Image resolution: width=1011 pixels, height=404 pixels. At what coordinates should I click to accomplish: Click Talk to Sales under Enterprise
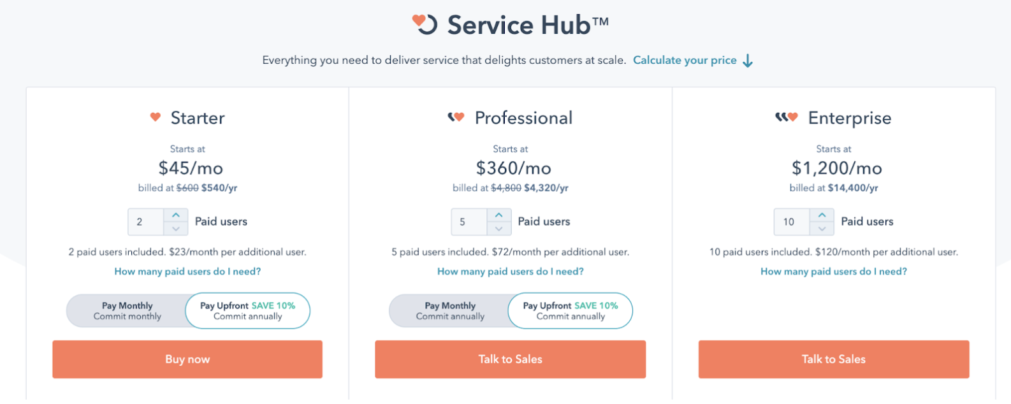click(x=834, y=359)
